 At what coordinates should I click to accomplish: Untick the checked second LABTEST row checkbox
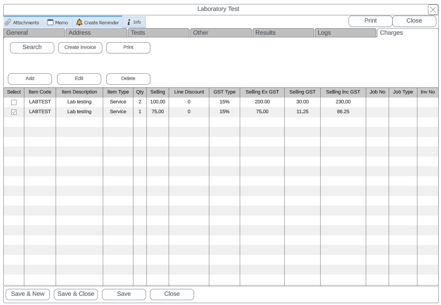click(14, 112)
